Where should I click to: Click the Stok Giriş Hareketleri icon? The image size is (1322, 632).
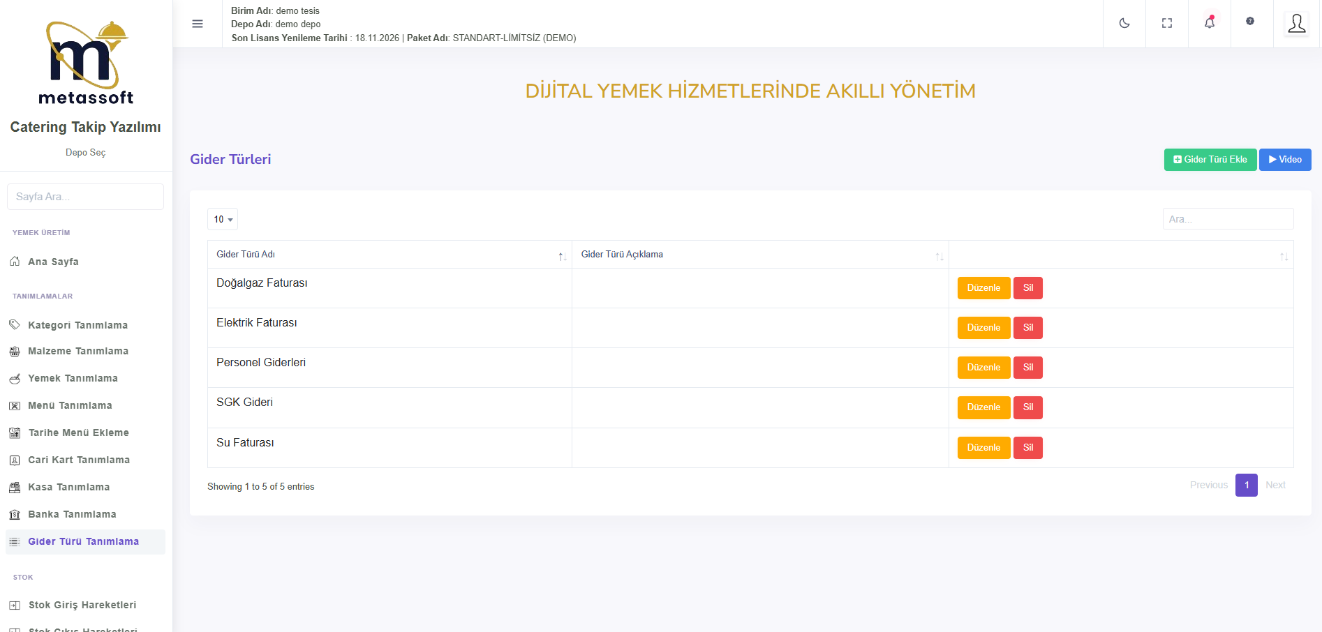tap(15, 605)
